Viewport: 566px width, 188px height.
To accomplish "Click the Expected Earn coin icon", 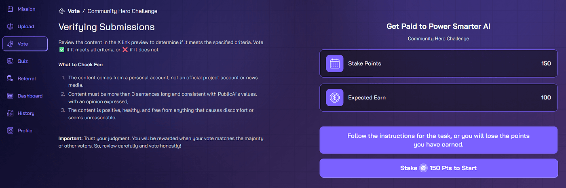I will pos(335,97).
